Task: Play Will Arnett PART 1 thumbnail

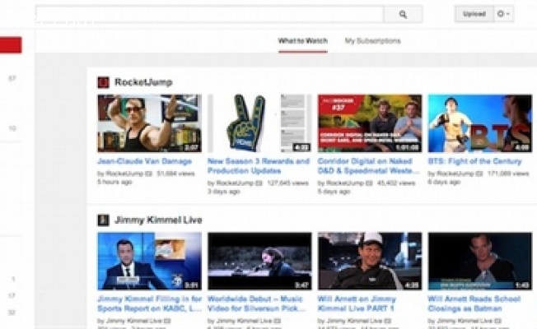Action: click(x=369, y=261)
